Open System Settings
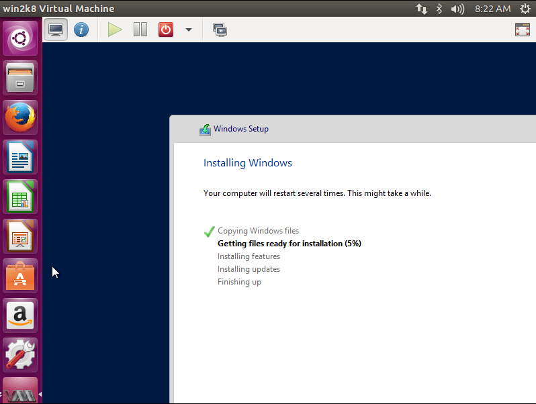Screen dimensions: 536x404 pos(20,355)
